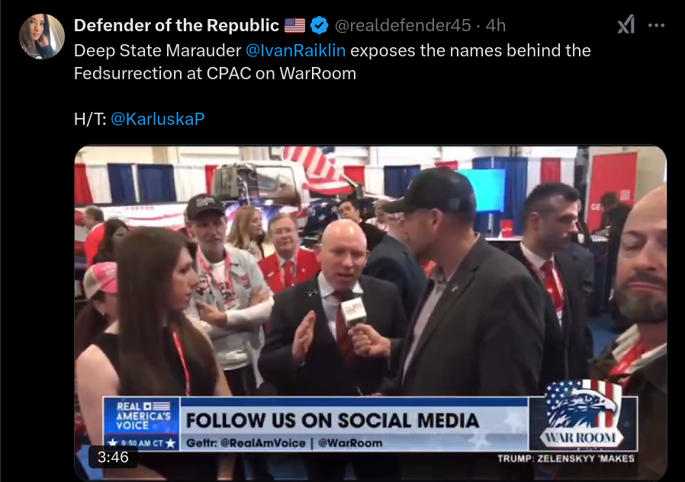Click the US flag emoji beside the name

tap(295, 25)
